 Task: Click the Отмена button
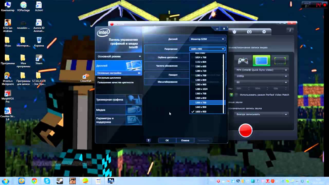tap(185, 140)
